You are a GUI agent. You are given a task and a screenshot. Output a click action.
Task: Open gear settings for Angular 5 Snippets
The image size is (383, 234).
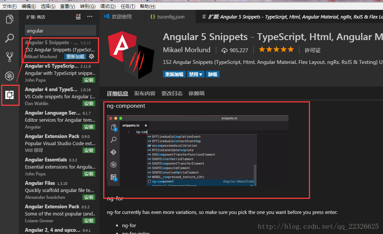click(91, 56)
